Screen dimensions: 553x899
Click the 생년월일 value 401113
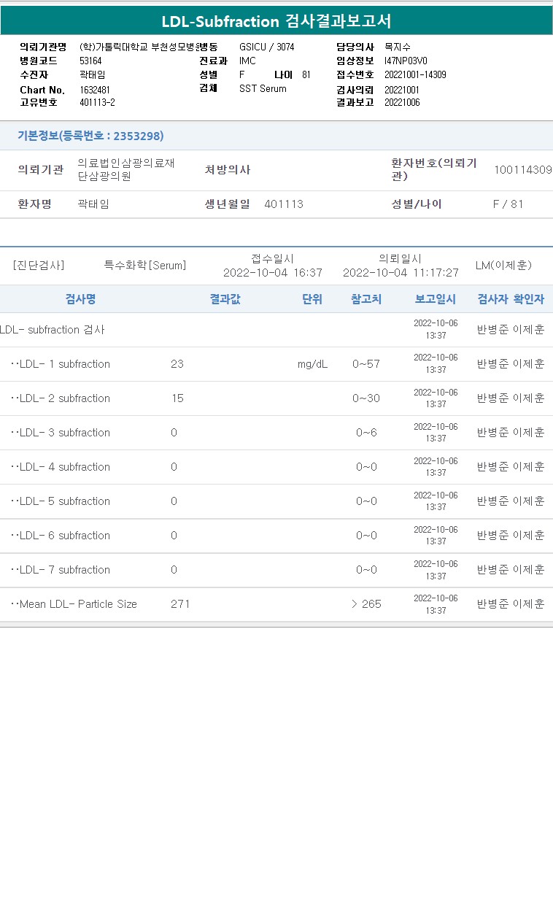[x=284, y=204]
